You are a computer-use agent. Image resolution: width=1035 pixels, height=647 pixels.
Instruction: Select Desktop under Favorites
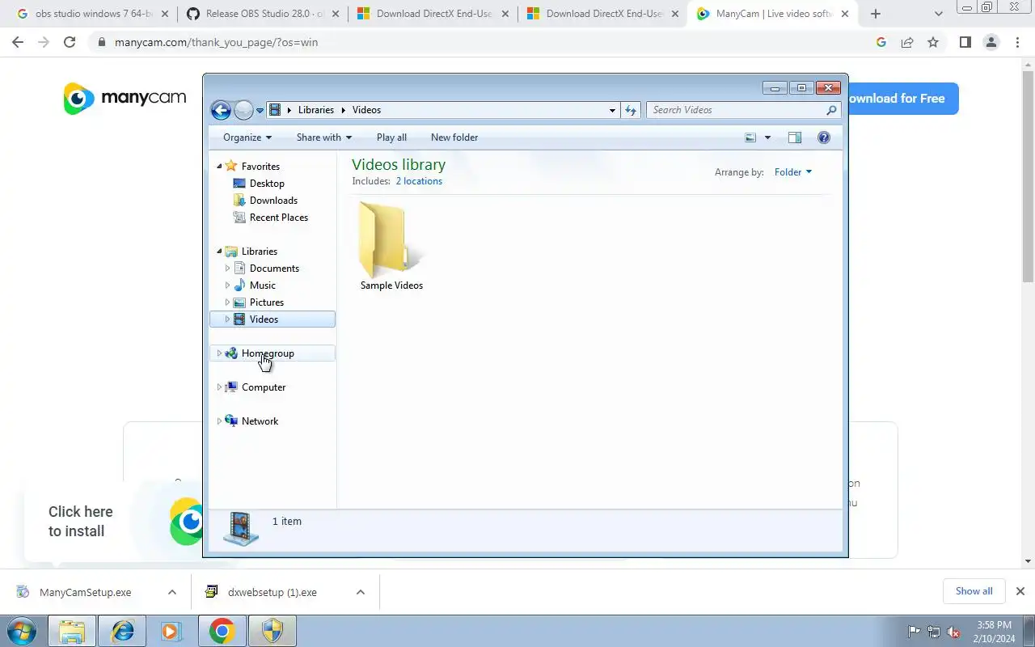click(x=267, y=184)
